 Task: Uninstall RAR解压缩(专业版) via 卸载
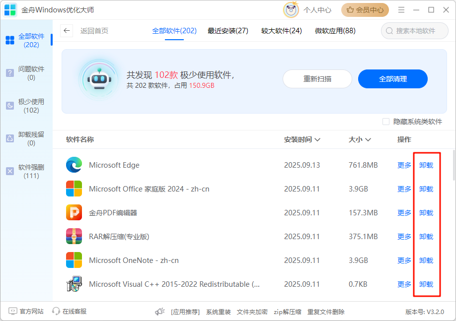426,237
